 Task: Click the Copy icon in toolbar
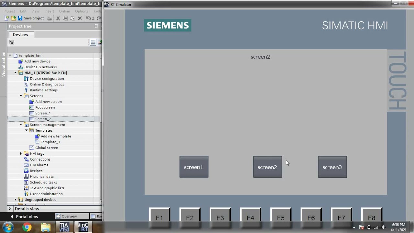65,18
